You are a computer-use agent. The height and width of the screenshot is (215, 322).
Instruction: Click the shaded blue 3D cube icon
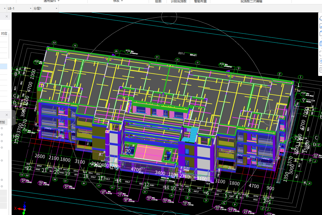coord(321,43)
